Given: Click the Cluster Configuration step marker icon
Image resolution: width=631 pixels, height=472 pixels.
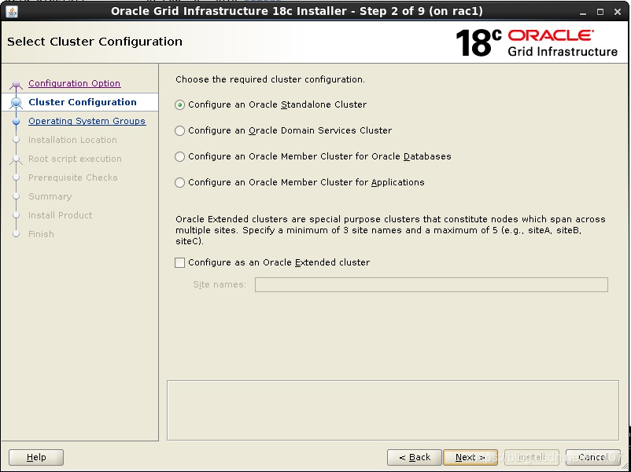Looking at the screenshot, I should coord(16,103).
